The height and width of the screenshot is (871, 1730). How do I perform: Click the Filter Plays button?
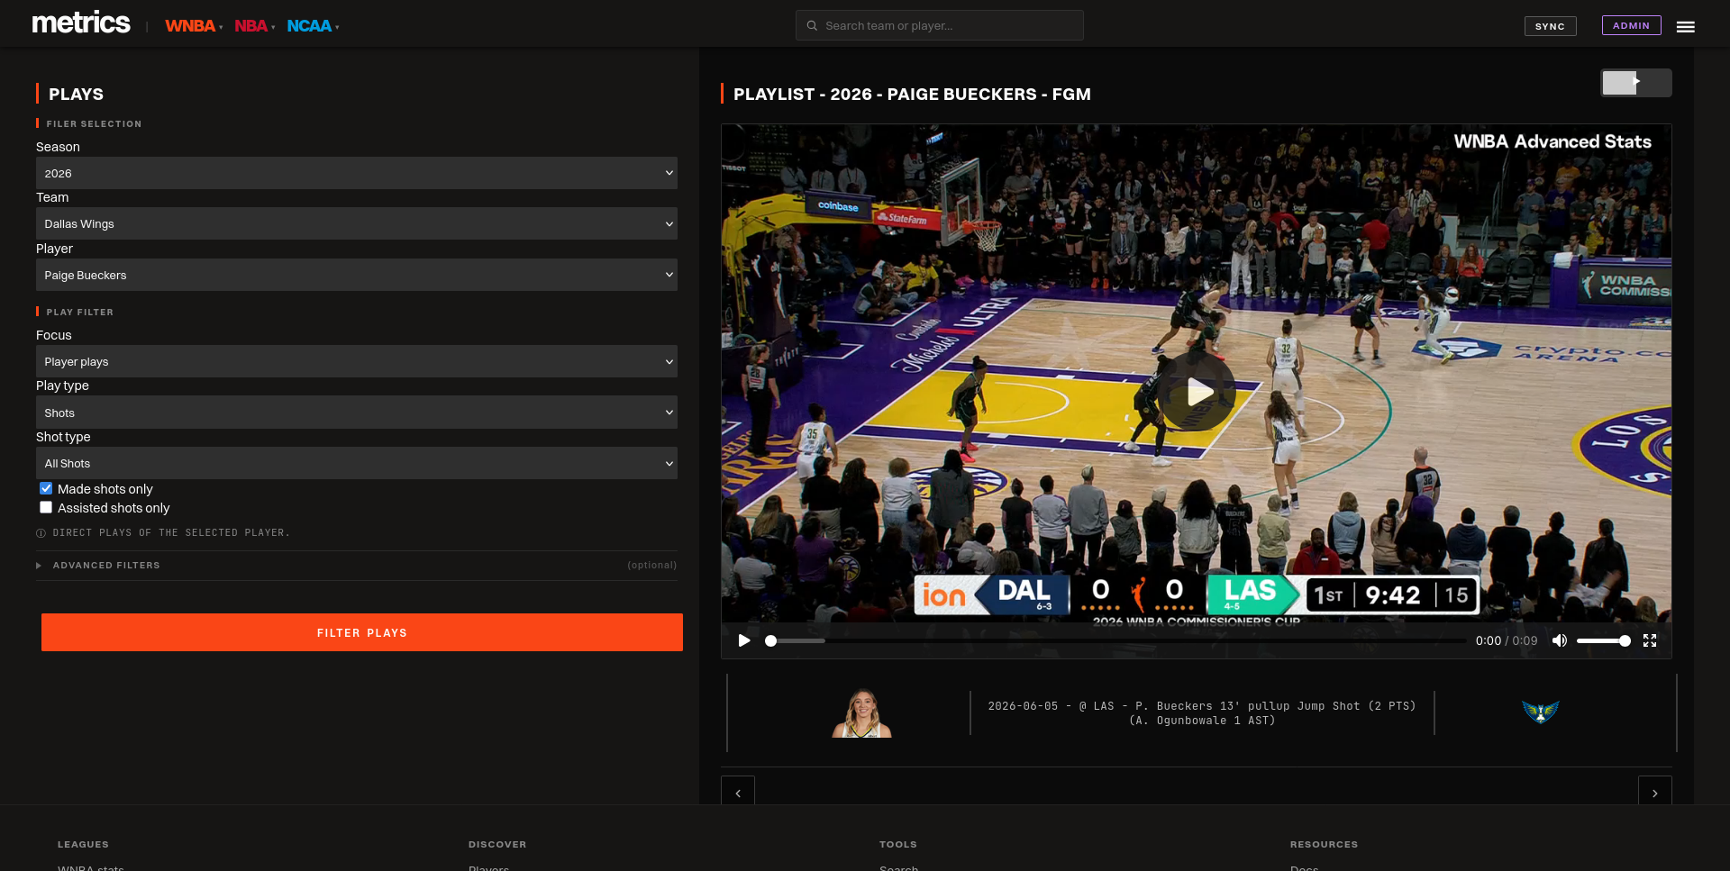[362, 632]
